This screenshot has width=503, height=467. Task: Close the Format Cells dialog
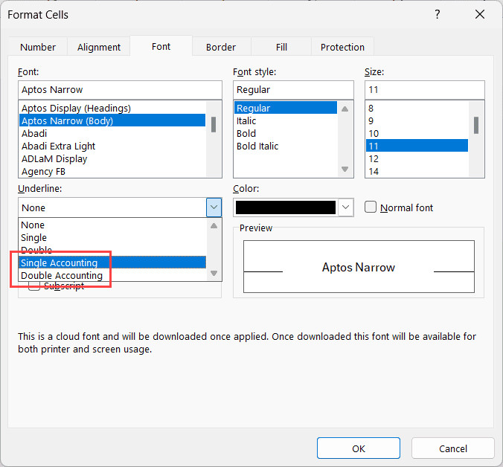coord(478,15)
